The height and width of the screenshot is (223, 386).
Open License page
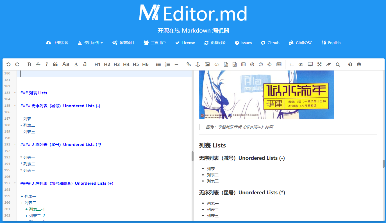[185, 43]
